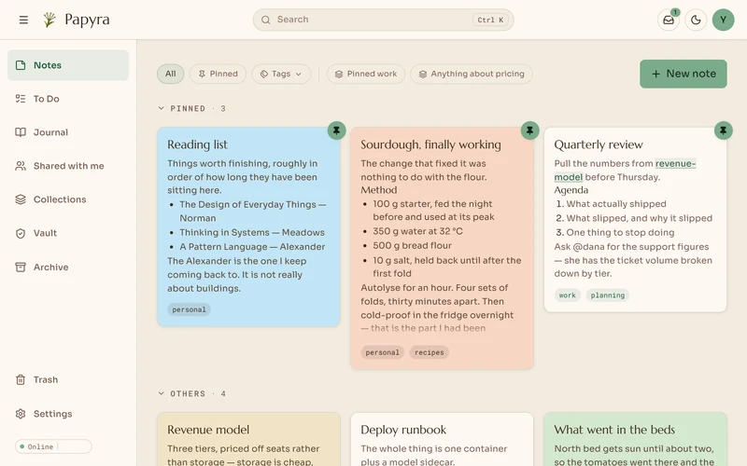This screenshot has height=466, width=747.
Task: Open the Reading list note title
Action: click(x=197, y=144)
